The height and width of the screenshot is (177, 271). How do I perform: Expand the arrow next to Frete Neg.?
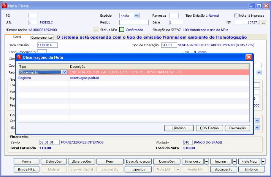[263, 161]
